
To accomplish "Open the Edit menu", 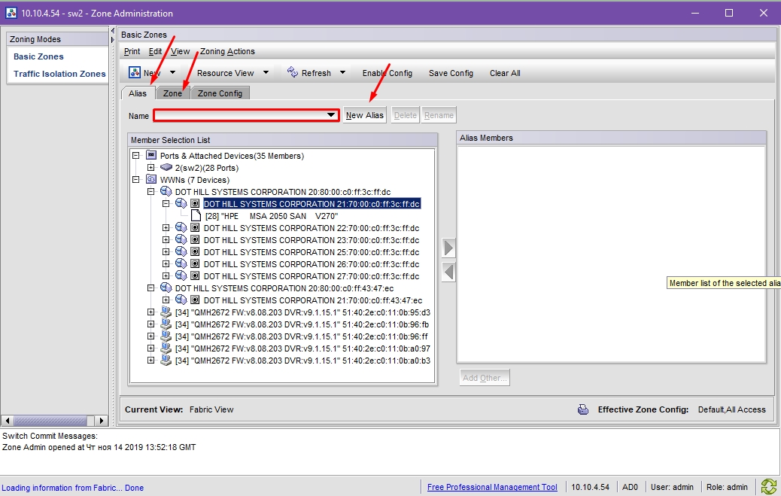I will (x=156, y=51).
